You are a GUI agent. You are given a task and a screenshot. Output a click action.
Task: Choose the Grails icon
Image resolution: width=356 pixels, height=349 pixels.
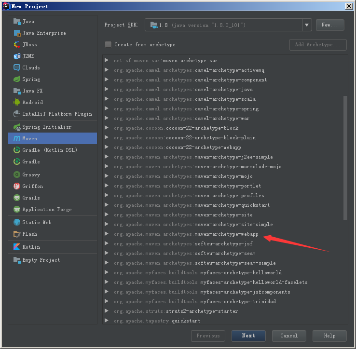17,198
